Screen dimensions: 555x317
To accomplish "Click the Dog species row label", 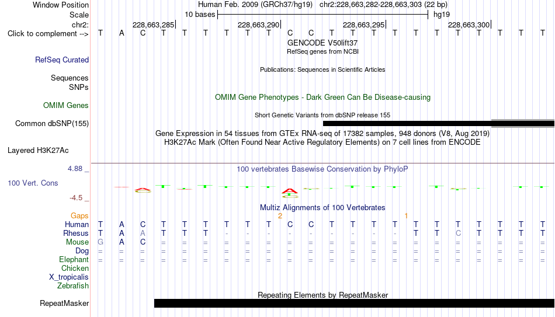I will click(x=82, y=251).
